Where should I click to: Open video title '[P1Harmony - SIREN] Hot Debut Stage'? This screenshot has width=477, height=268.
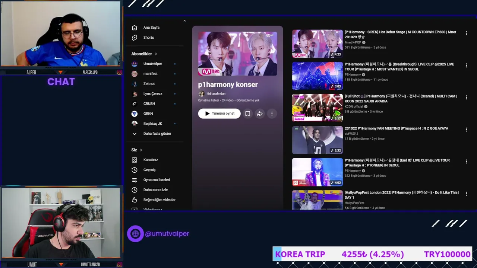[401, 35]
